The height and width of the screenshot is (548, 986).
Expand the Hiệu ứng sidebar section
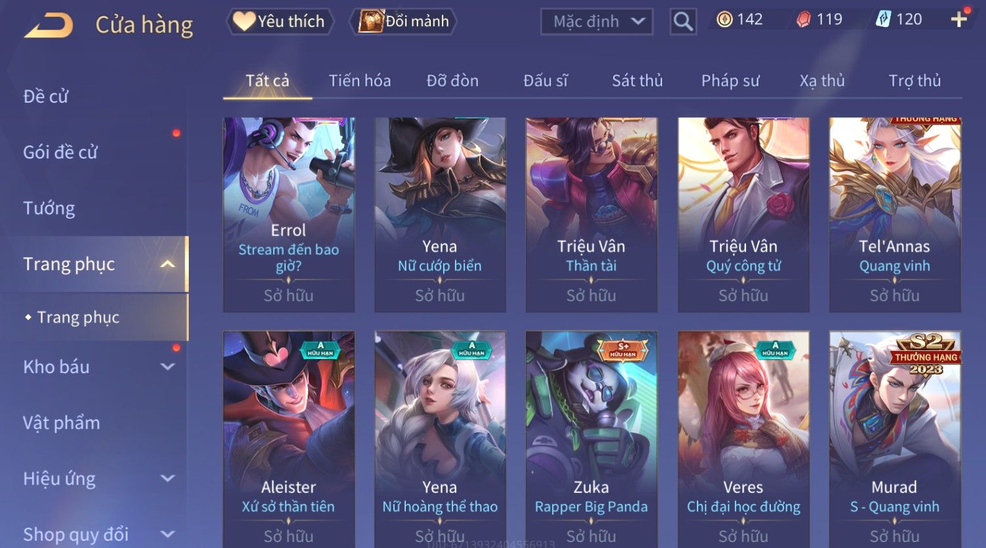tap(168, 479)
